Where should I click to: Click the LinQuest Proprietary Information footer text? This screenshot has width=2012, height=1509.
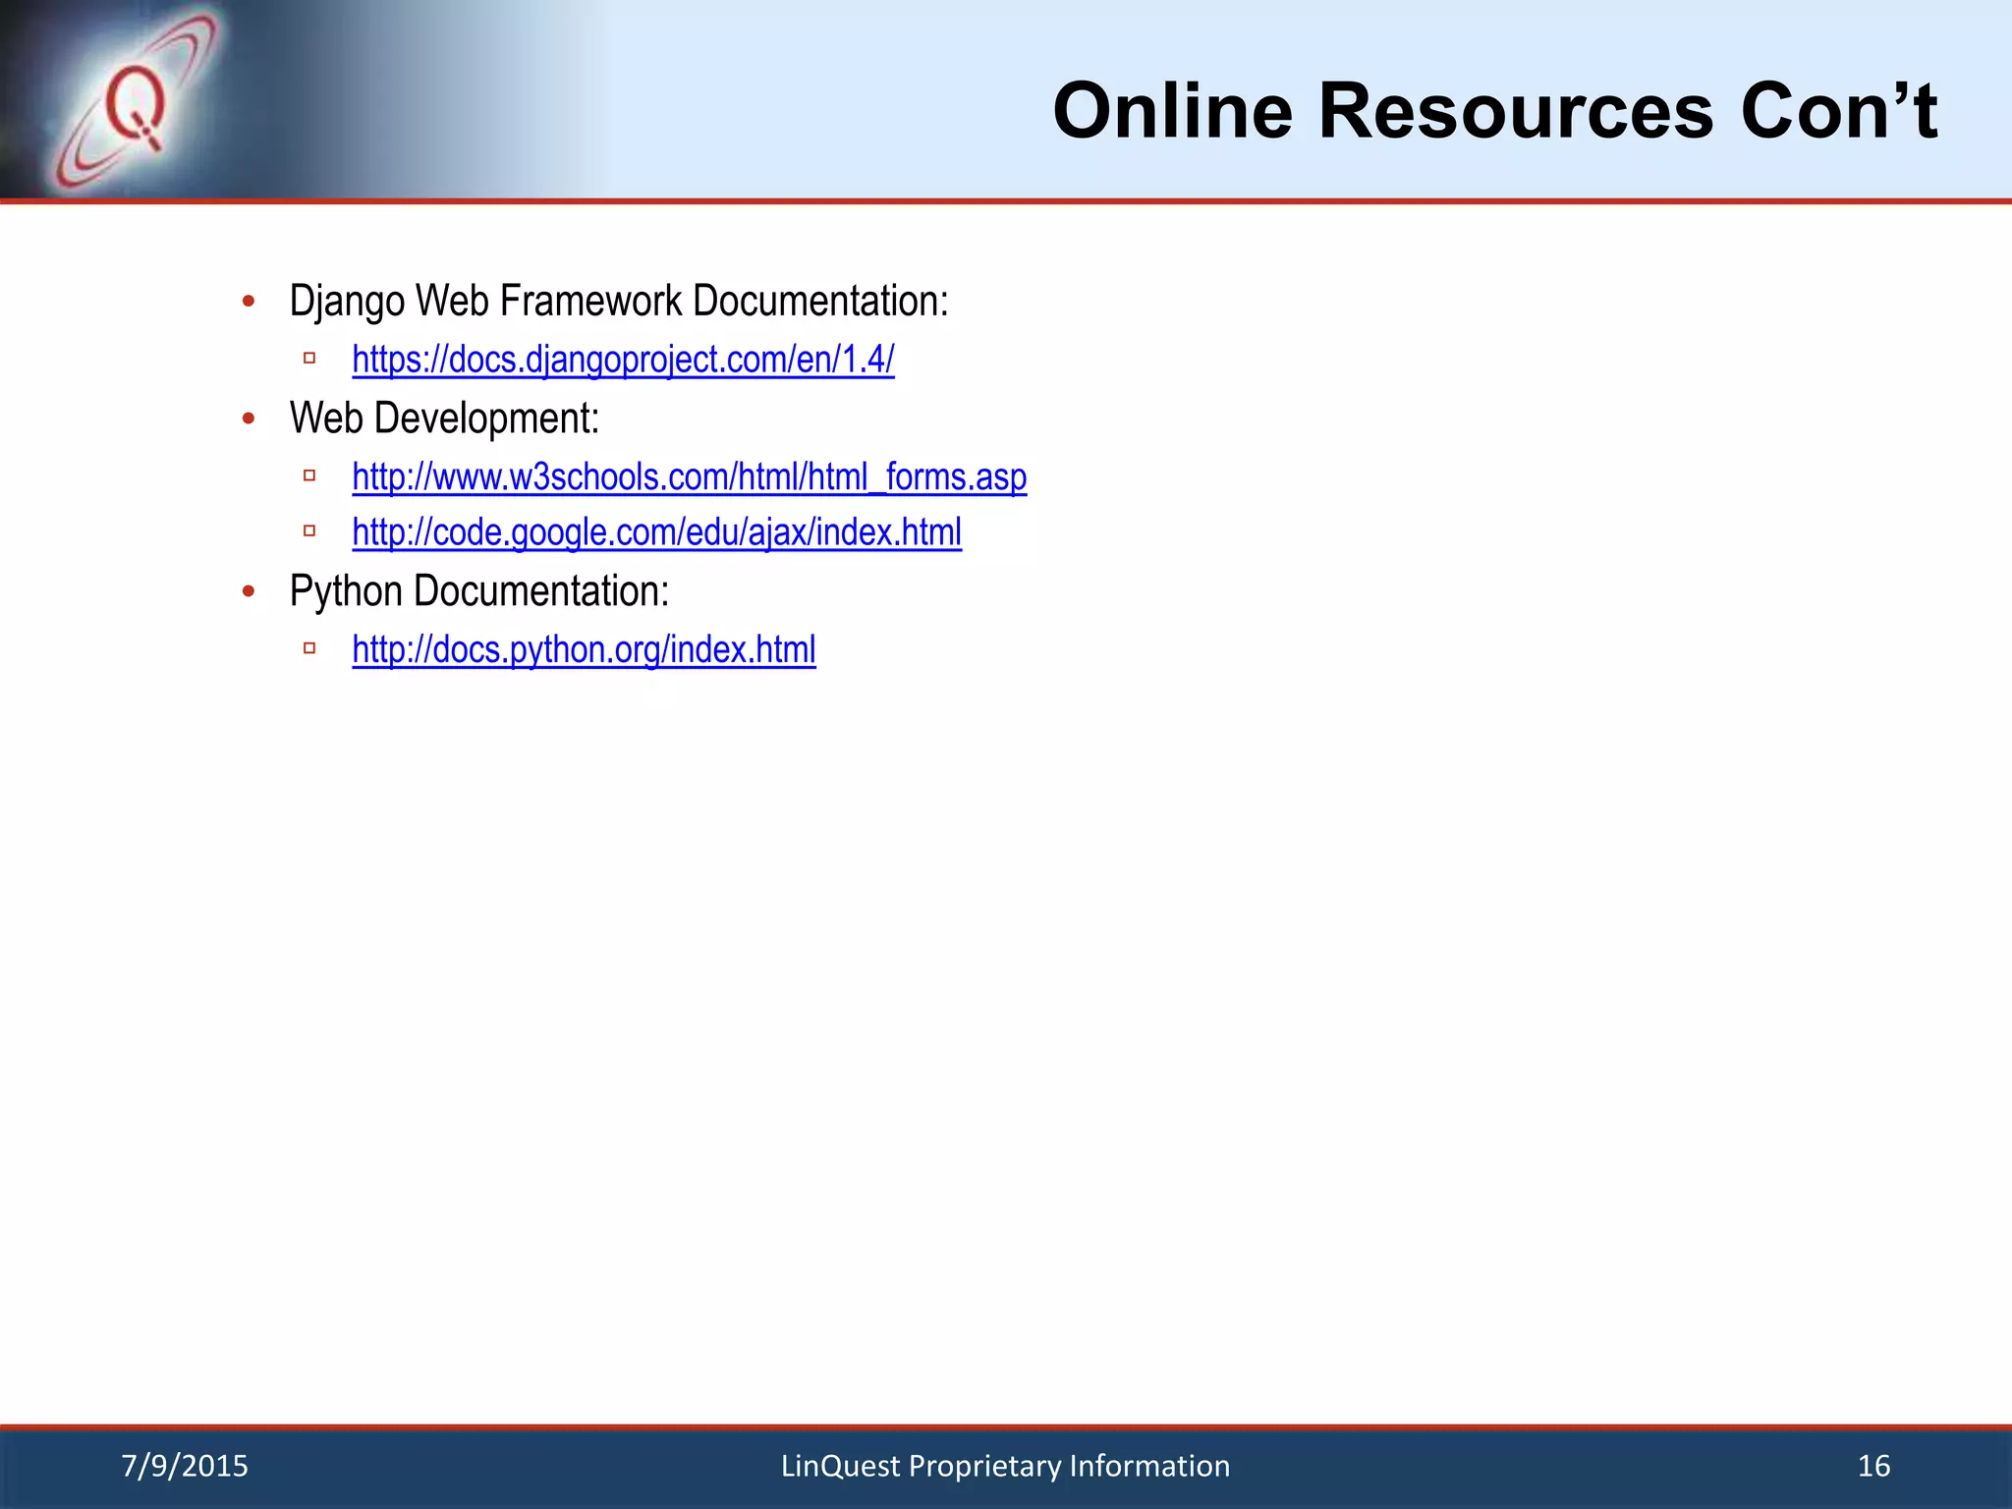(1005, 1466)
